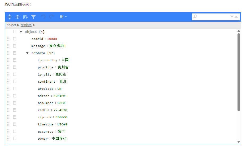Grab drag handle of province row
This screenshot has width=246, height=146.
[8, 67]
